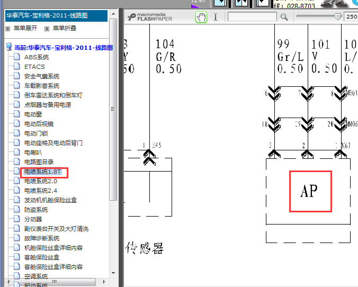Open root node 当前:华泰汽车-宝利格-2011-线路图
358x287 pixels.
tap(64, 48)
